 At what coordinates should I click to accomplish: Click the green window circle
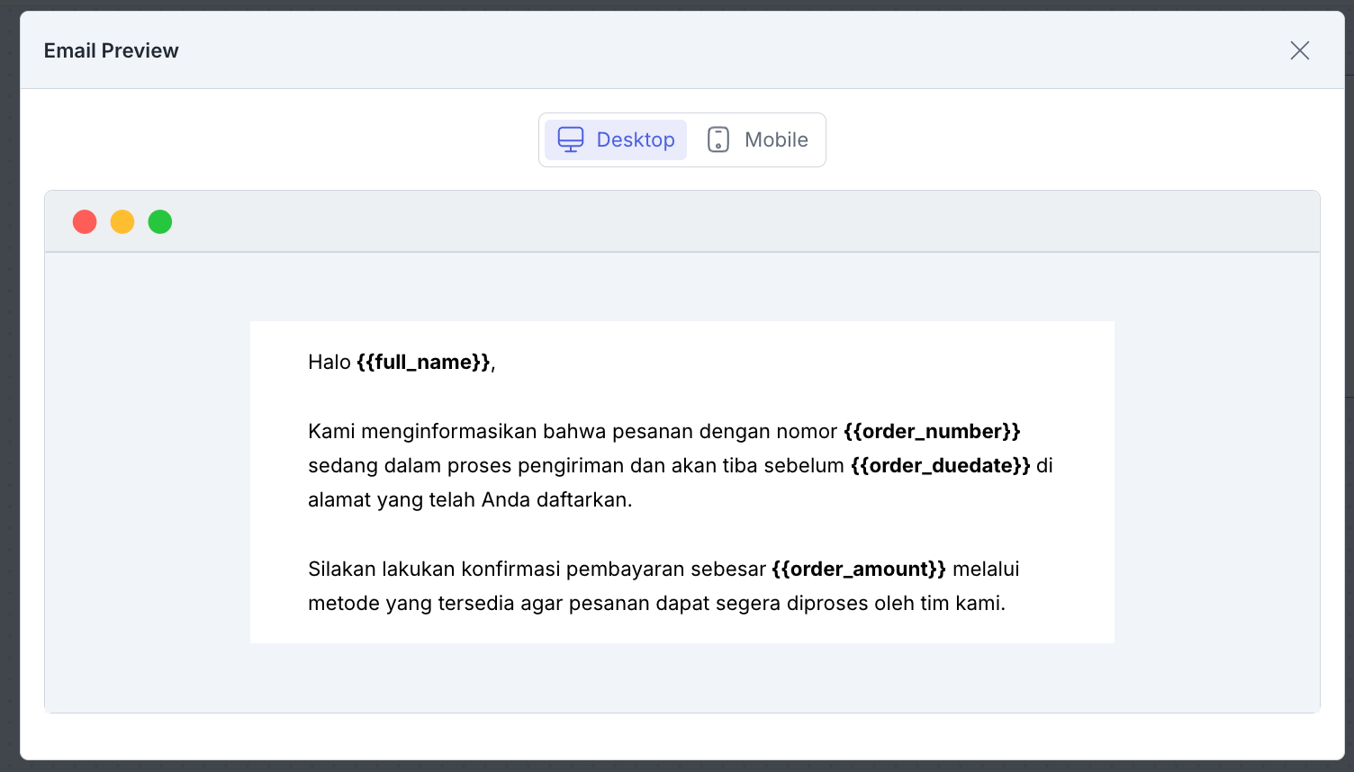tap(160, 221)
